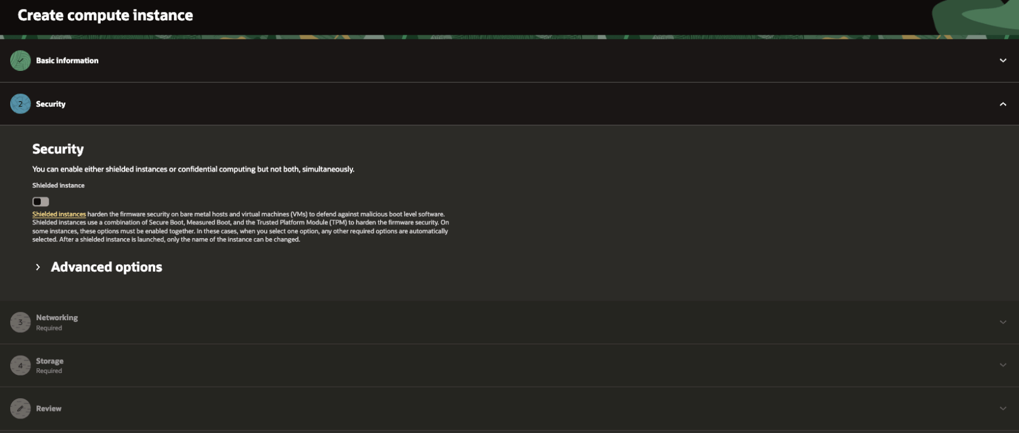The image size is (1019, 433).
Task: Click the Networking step number 3 icon
Action: coord(20,322)
